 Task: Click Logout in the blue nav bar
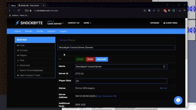(63, 31)
